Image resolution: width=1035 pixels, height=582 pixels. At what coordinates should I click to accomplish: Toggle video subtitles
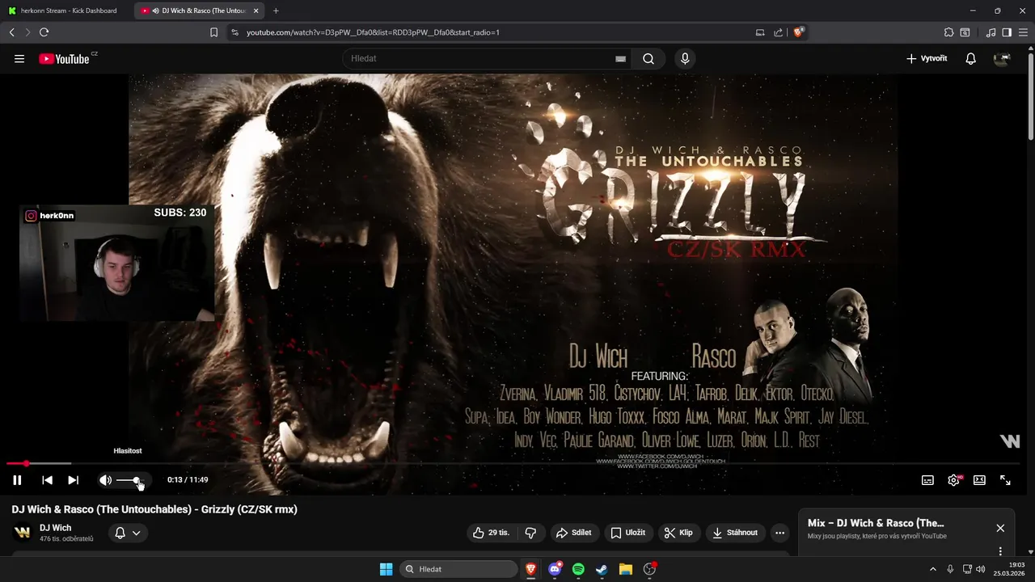click(x=927, y=480)
